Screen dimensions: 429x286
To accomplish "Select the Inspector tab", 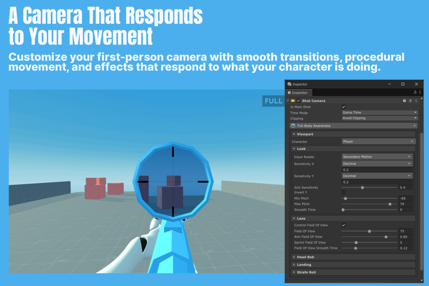I will click(298, 93).
